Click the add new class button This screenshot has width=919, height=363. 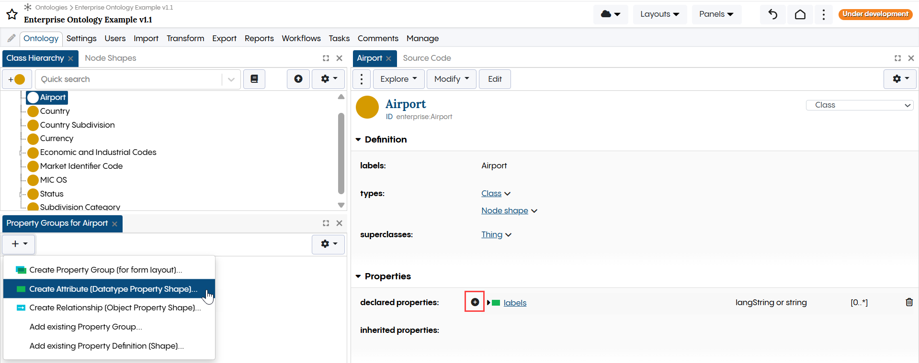click(x=17, y=79)
